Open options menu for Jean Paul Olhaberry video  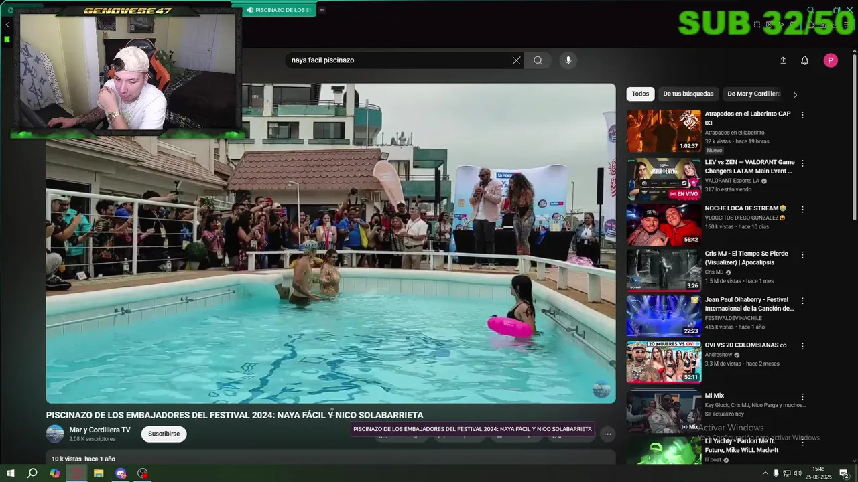(x=802, y=301)
